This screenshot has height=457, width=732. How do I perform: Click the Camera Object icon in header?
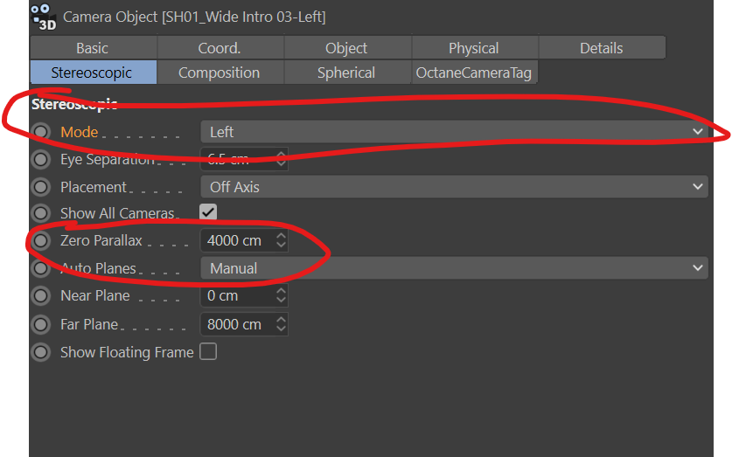(42, 17)
